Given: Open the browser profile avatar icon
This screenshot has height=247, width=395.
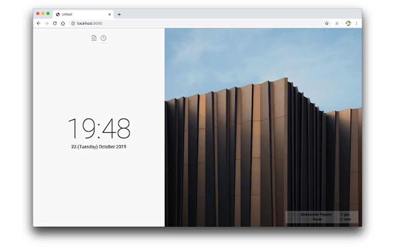Looking at the screenshot, I should pos(348,23).
